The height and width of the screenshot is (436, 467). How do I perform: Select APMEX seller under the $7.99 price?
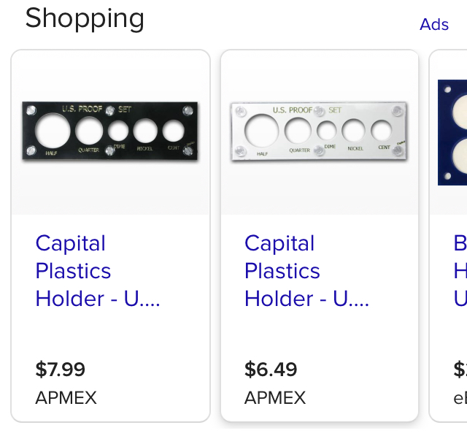[x=66, y=397]
